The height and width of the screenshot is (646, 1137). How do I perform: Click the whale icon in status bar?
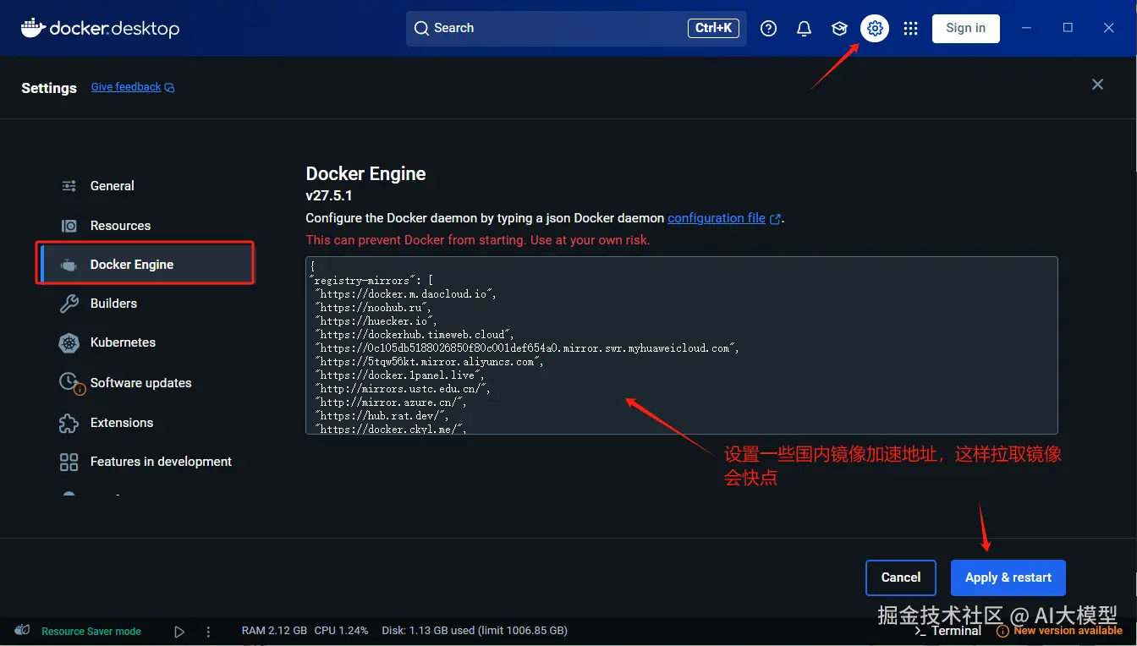(22, 630)
